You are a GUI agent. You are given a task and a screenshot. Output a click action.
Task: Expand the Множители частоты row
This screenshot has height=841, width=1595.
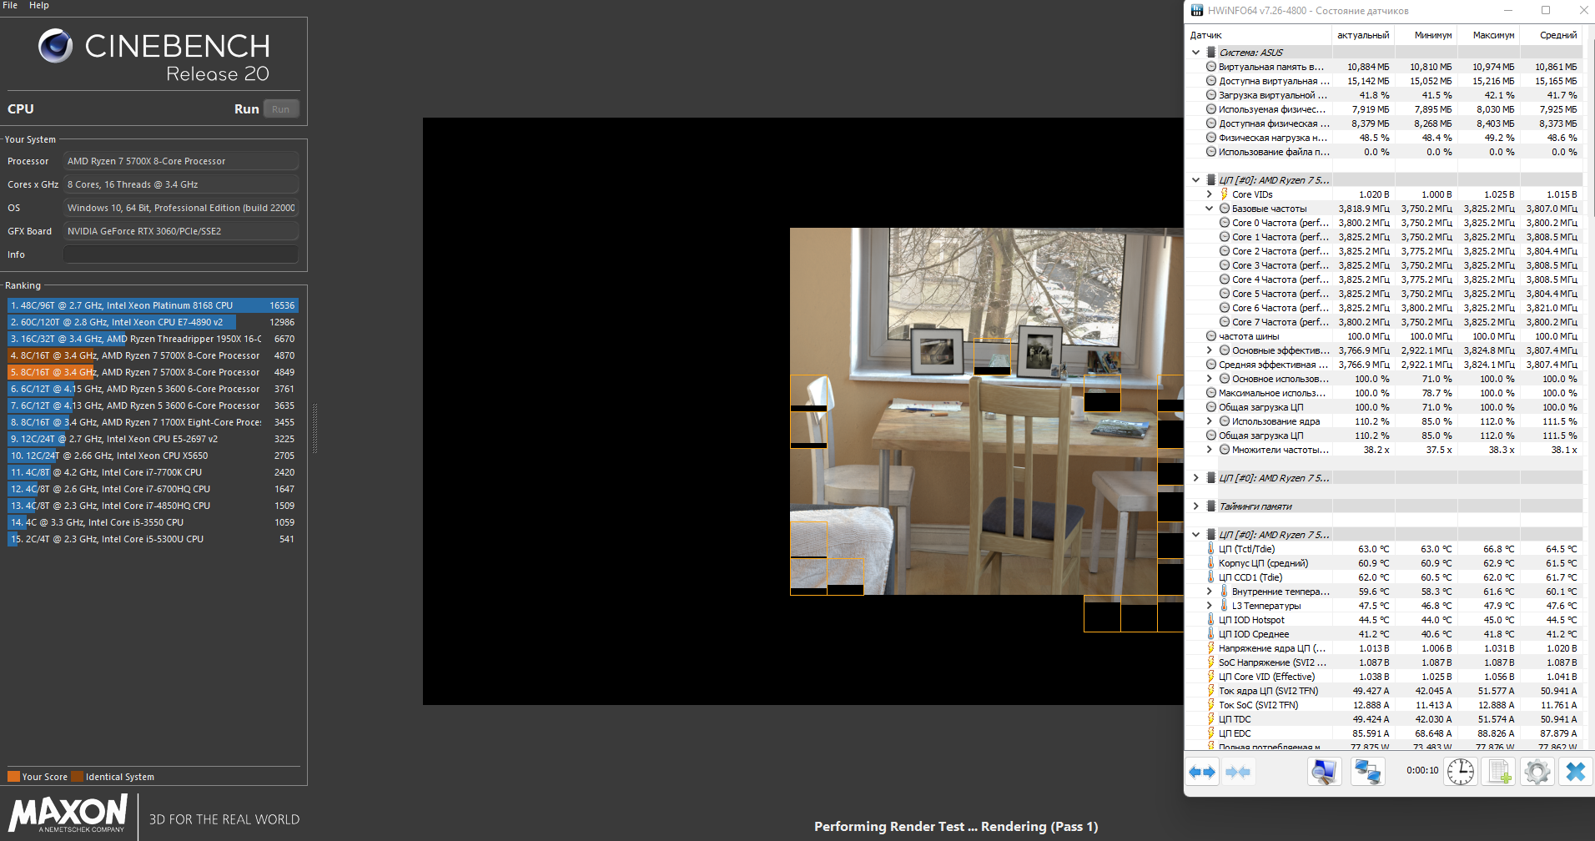1209,450
